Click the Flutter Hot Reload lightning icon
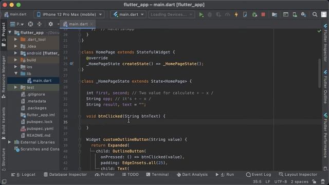 tap(236, 14)
